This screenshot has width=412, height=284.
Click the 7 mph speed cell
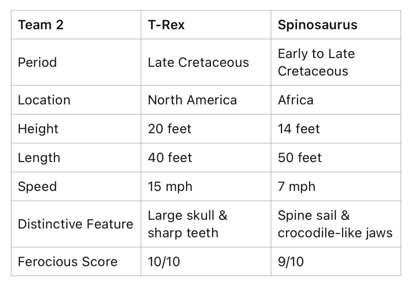coord(297,187)
